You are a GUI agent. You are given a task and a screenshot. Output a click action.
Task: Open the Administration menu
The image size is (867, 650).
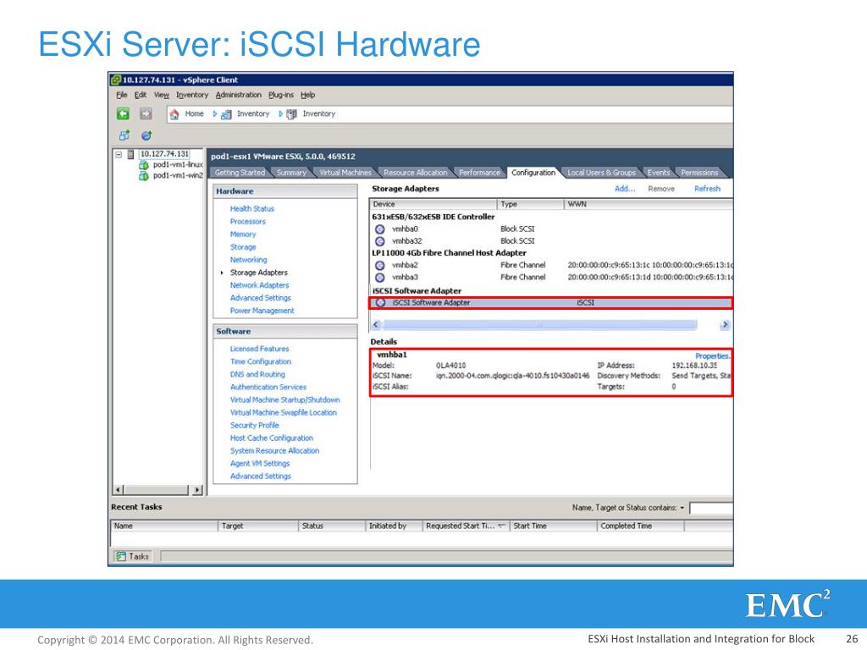(x=238, y=95)
